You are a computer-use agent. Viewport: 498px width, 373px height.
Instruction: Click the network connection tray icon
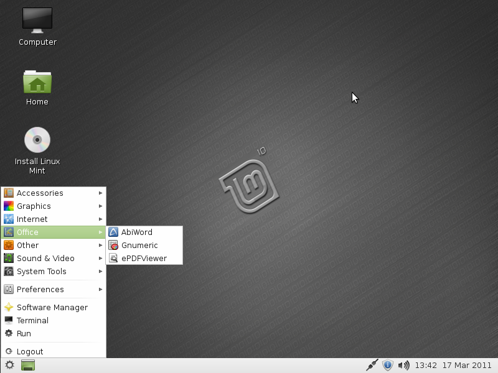pyautogui.click(x=372, y=365)
